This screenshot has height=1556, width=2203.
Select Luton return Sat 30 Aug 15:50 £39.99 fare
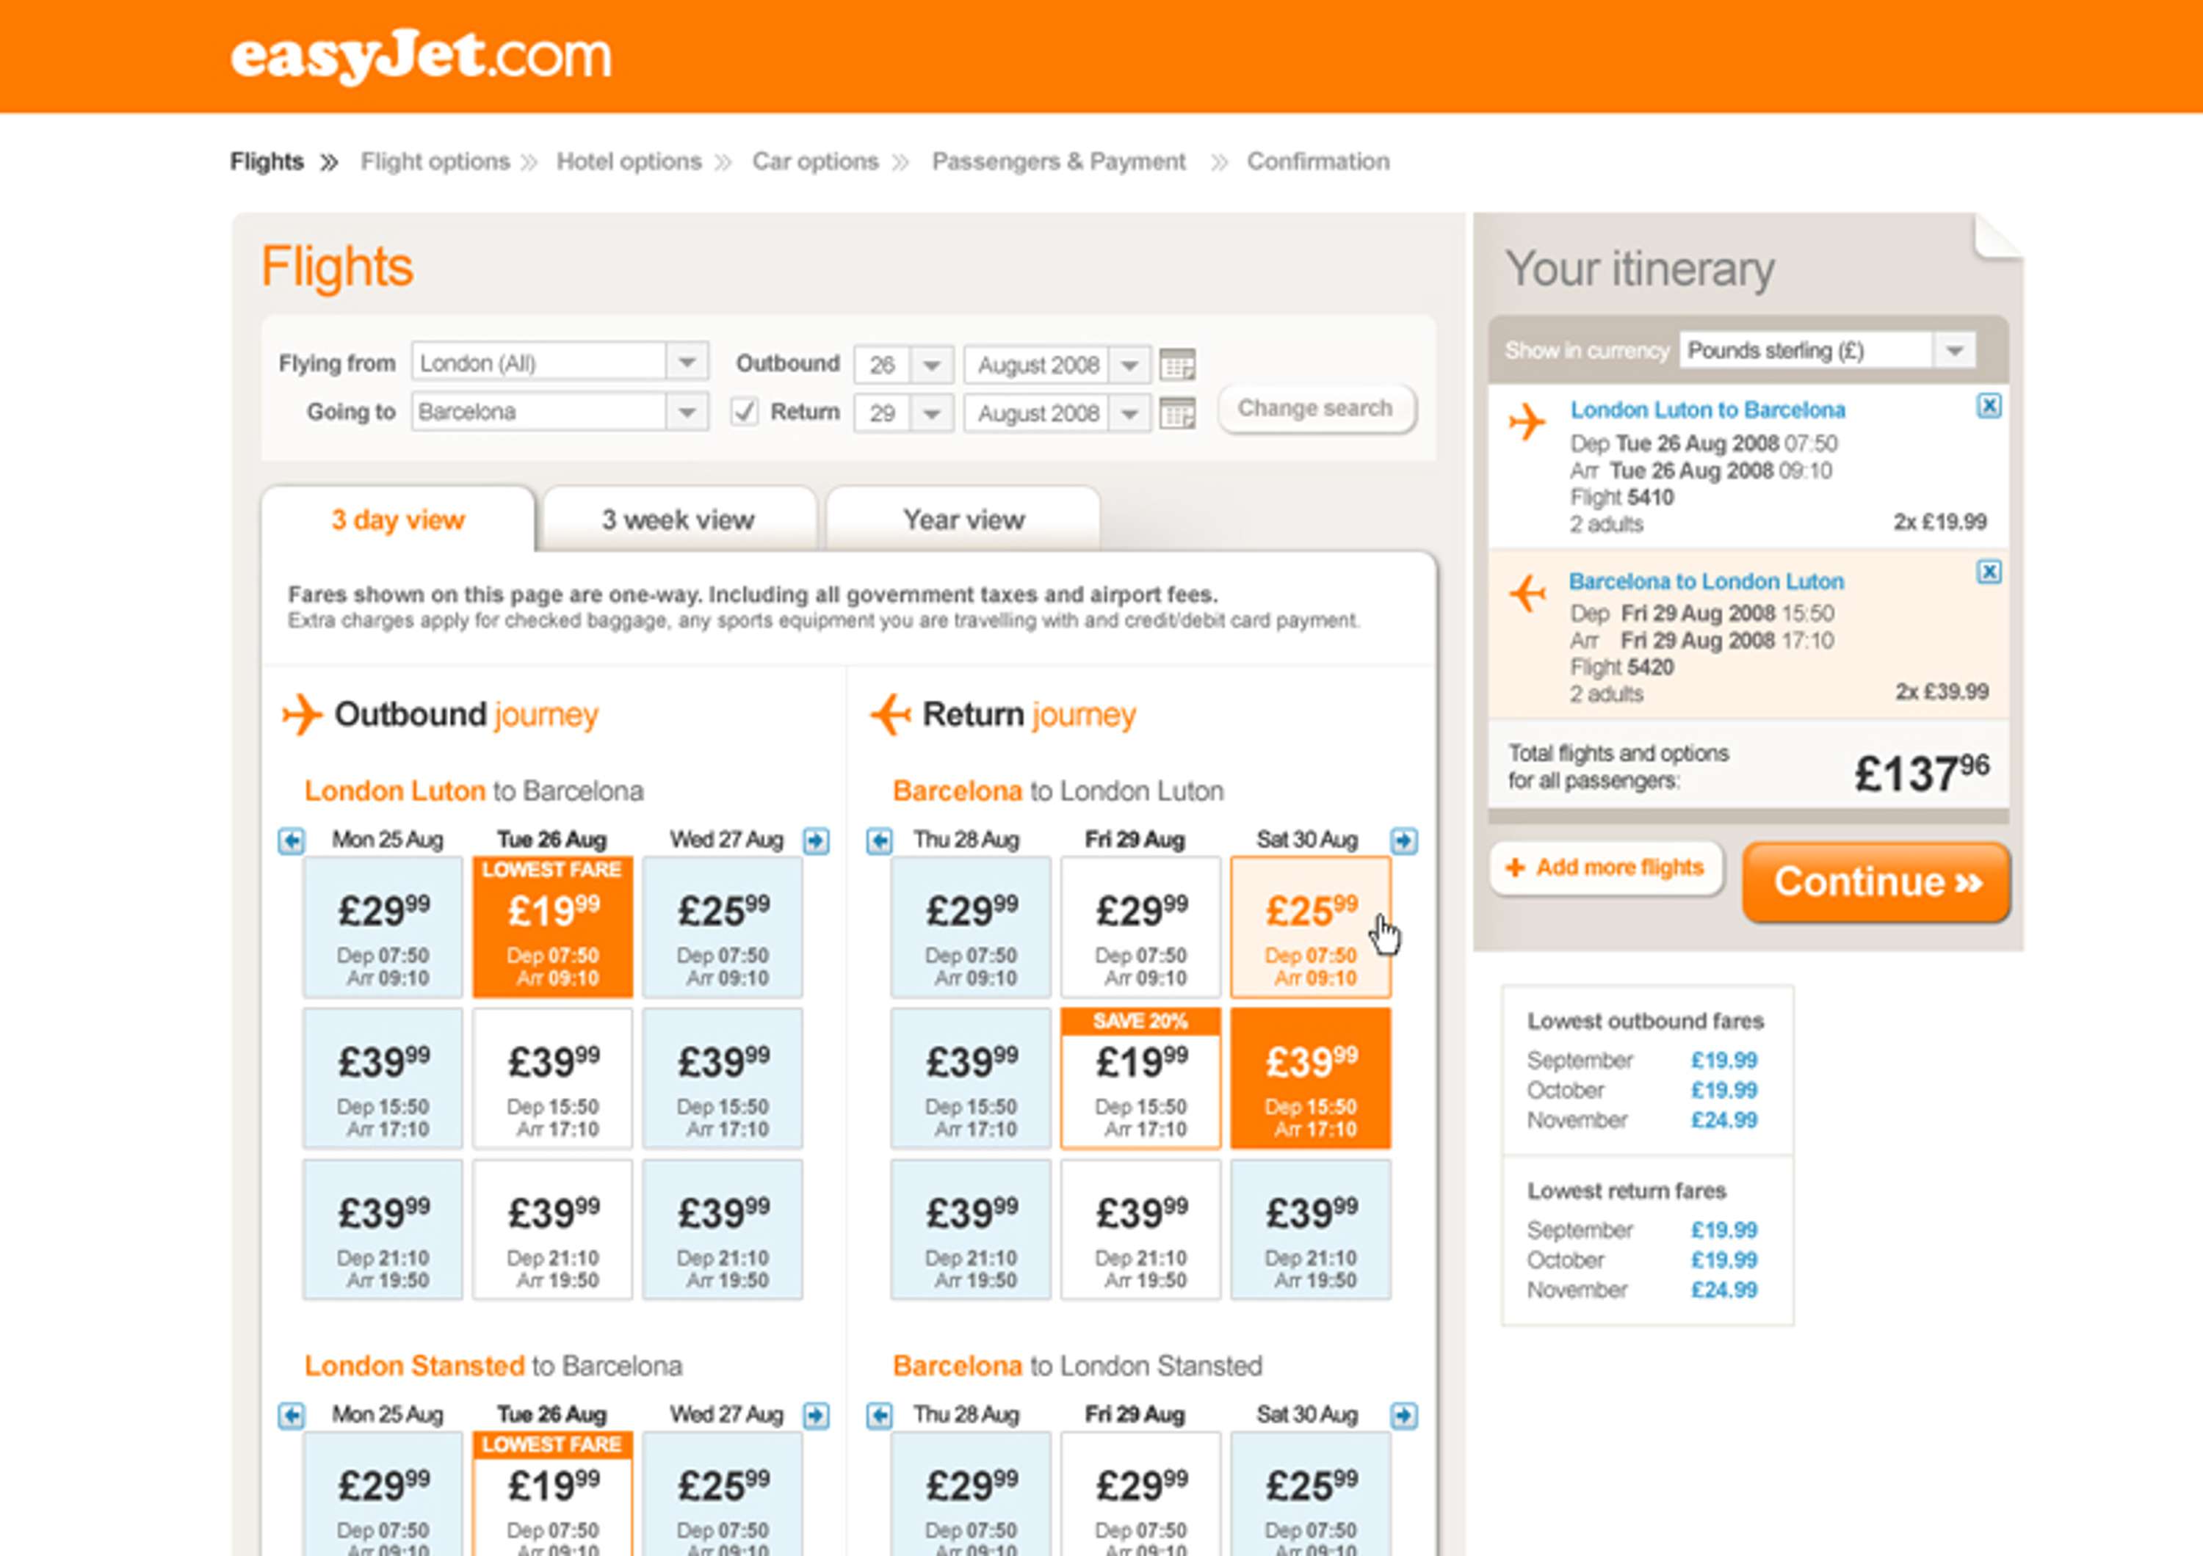[x=1311, y=1079]
